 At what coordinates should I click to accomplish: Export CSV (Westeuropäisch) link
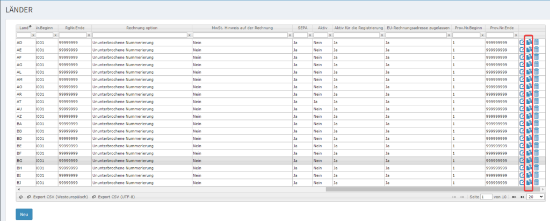tap(56, 197)
